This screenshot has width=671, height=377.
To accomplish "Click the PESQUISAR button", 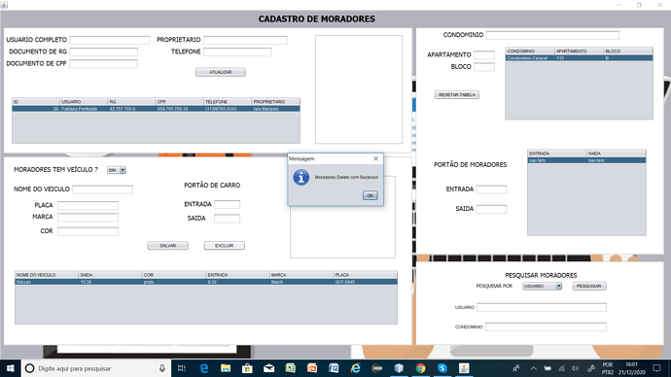I will [x=589, y=286].
